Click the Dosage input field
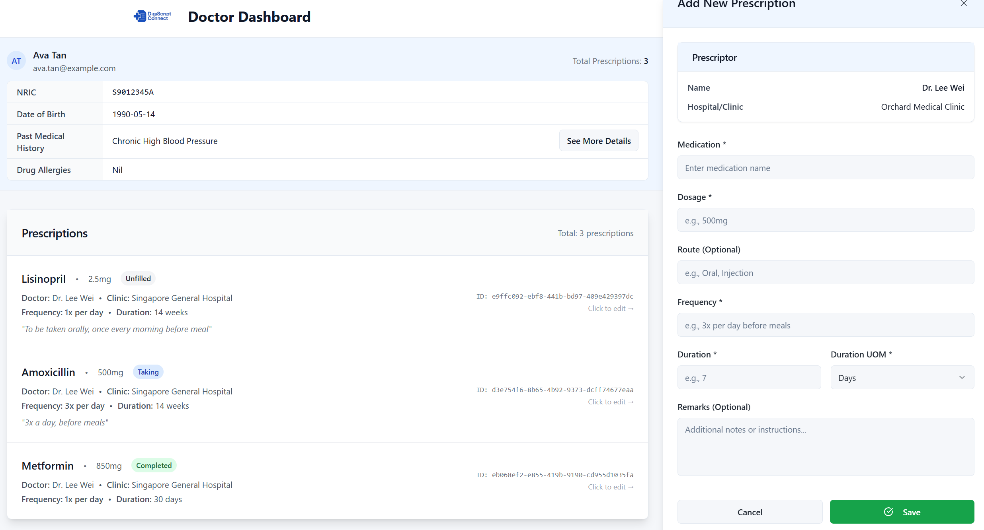The height and width of the screenshot is (530, 984). pyautogui.click(x=825, y=220)
